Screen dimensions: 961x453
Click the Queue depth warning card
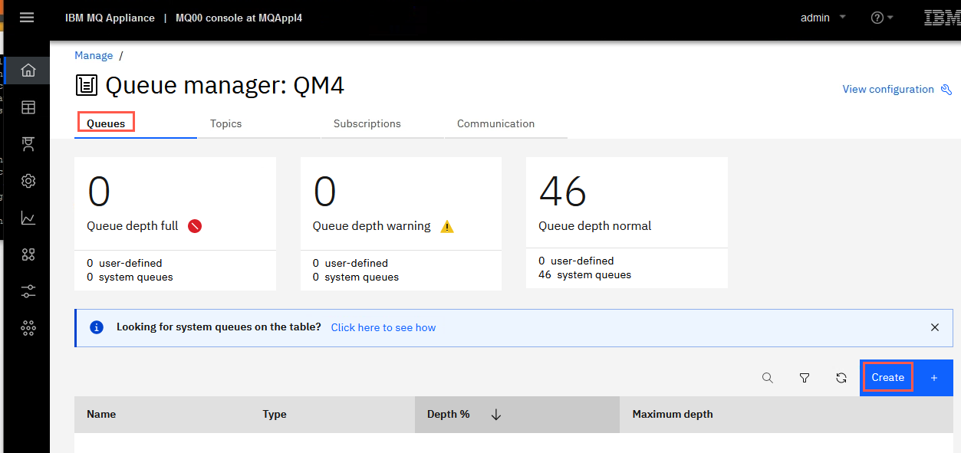pos(401,224)
